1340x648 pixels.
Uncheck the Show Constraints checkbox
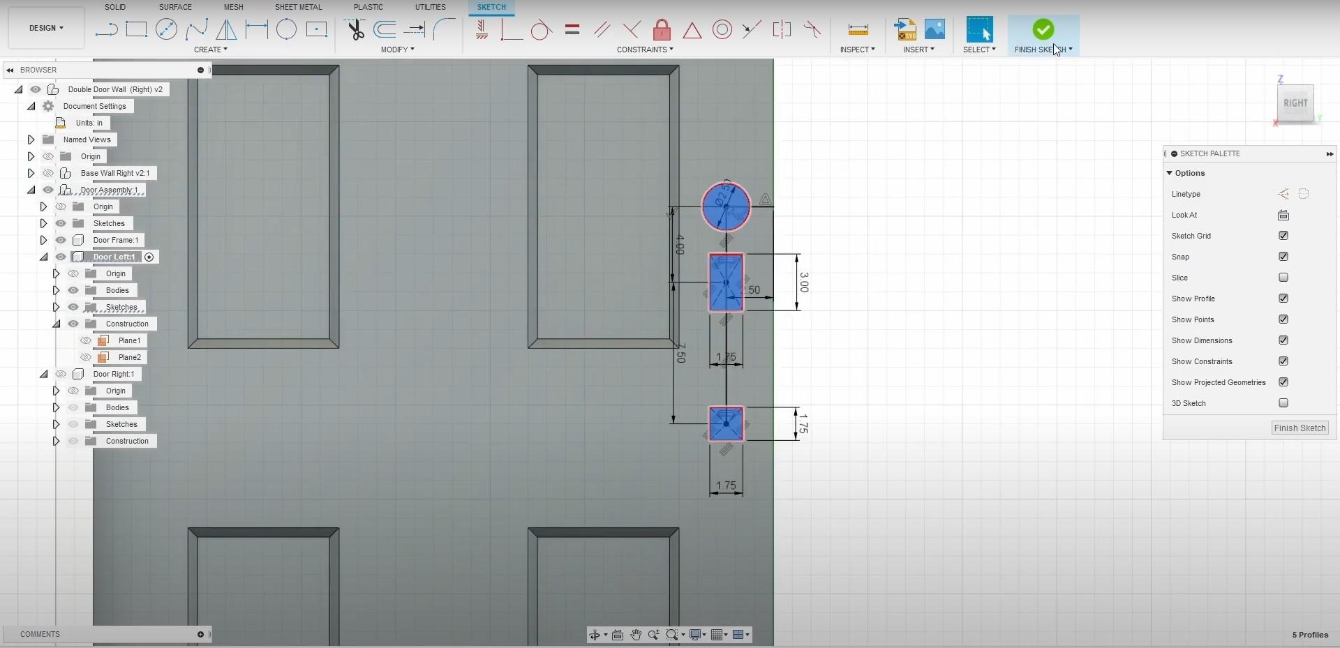click(1283, 361)
